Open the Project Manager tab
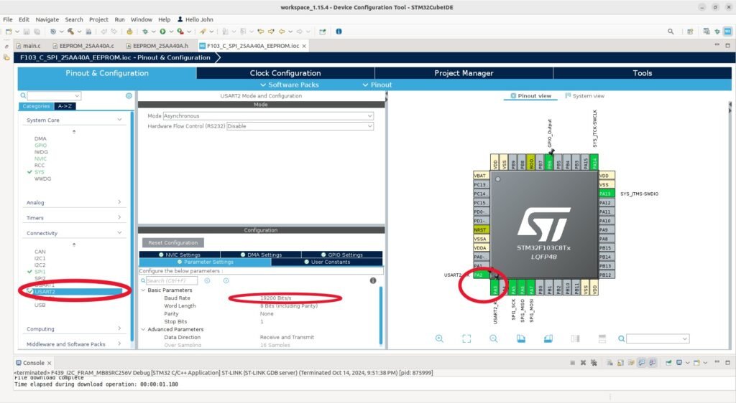 (464, 73)
